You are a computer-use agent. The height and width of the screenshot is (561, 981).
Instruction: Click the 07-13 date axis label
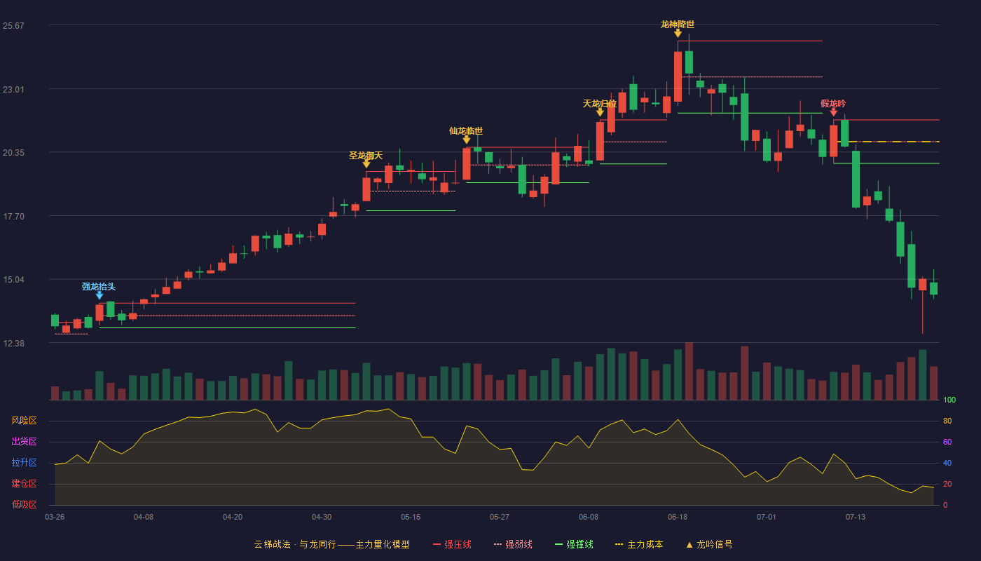[x=856, y=517]
